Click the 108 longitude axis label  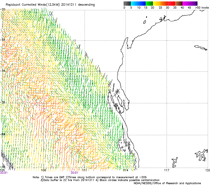point(43,170)
